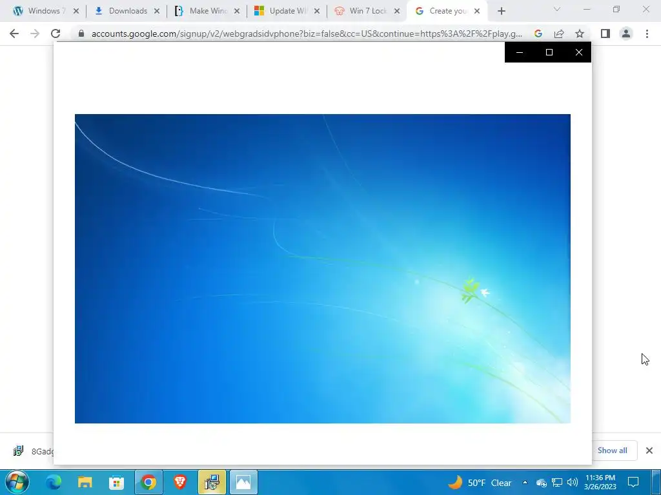Share this page icon
The height and width of the screenshot is (495, 661).
pyautogui.click(x=559, y=34)
